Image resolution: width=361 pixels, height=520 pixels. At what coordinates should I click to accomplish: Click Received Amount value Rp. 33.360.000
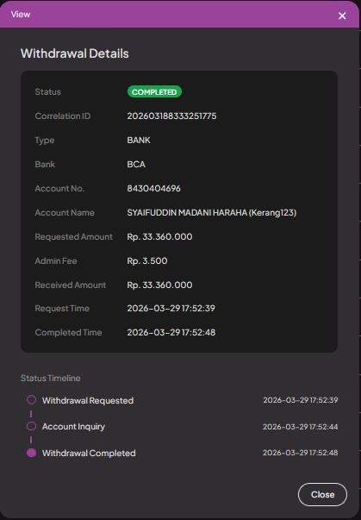(159, 285)
